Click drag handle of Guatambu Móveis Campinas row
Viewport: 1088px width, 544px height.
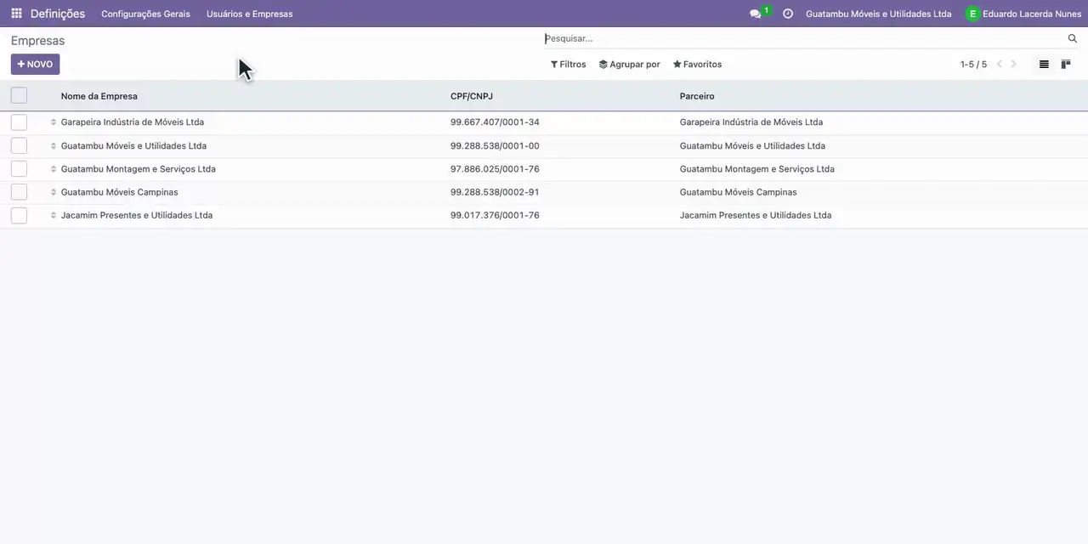[53, 192]
